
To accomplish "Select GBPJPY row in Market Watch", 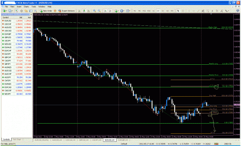I will [x=17, y=64].
